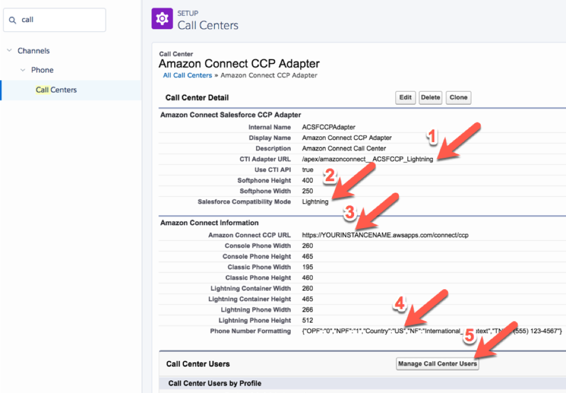Image resolution: width=566 pixels, height=393 pixels.
Task: Click the Setup gear icon
Action: point(162,19)
